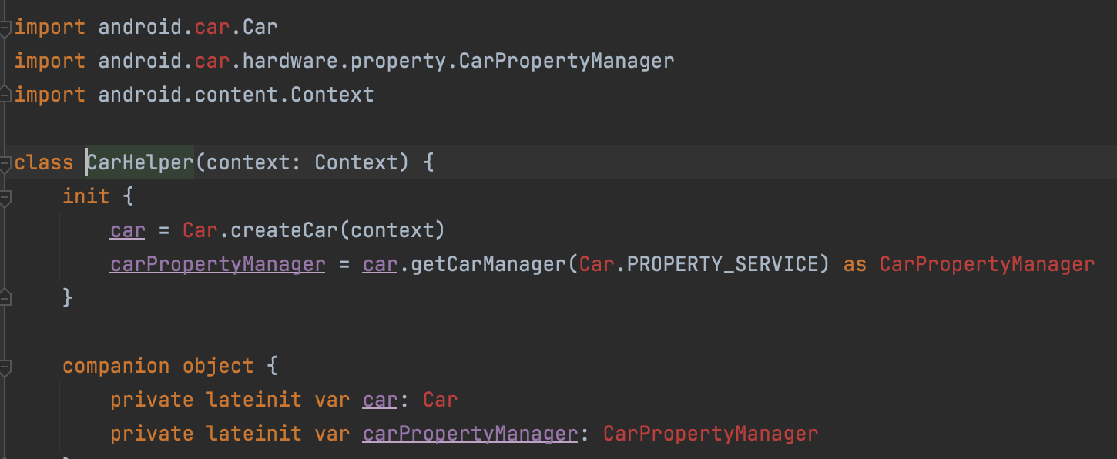1117x459 pixels.
Task: Click the 'as' cast keyword
Action: pos(855,264)
